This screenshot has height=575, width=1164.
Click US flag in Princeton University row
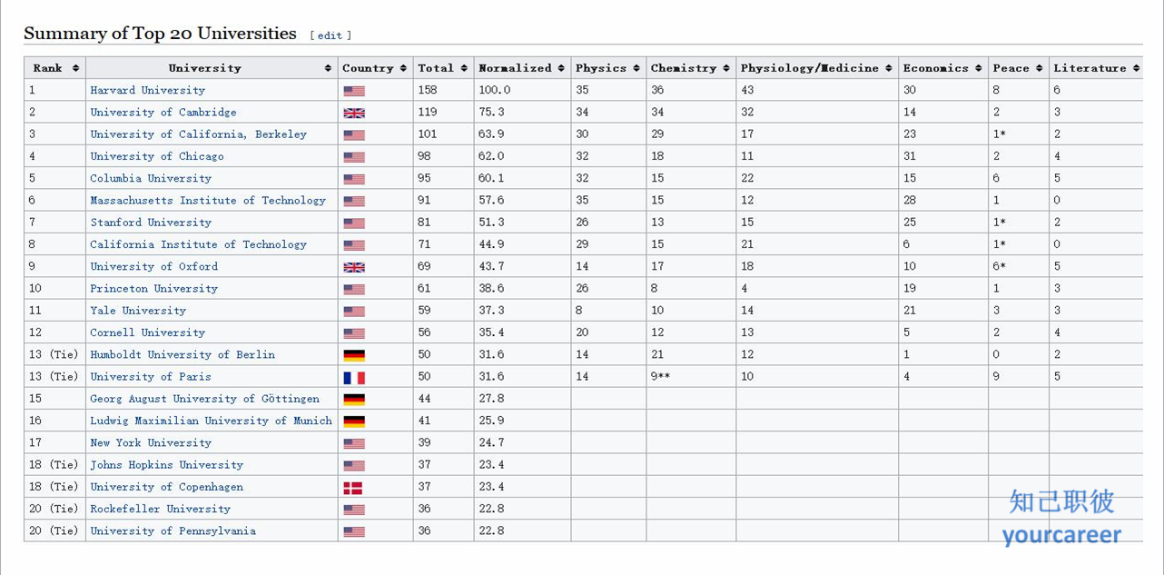[354, 289]
